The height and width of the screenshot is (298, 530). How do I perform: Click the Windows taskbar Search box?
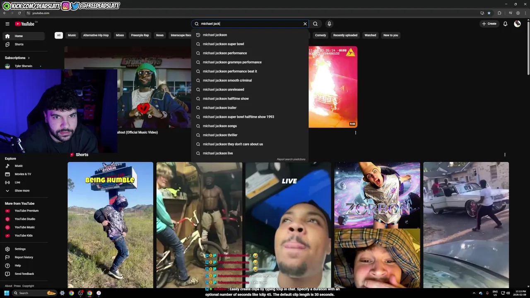pyautogui.click(x=34, y=293)
